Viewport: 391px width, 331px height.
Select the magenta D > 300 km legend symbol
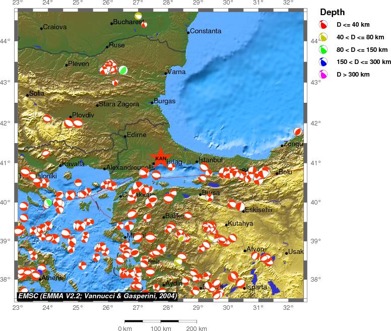coord(322,75)
